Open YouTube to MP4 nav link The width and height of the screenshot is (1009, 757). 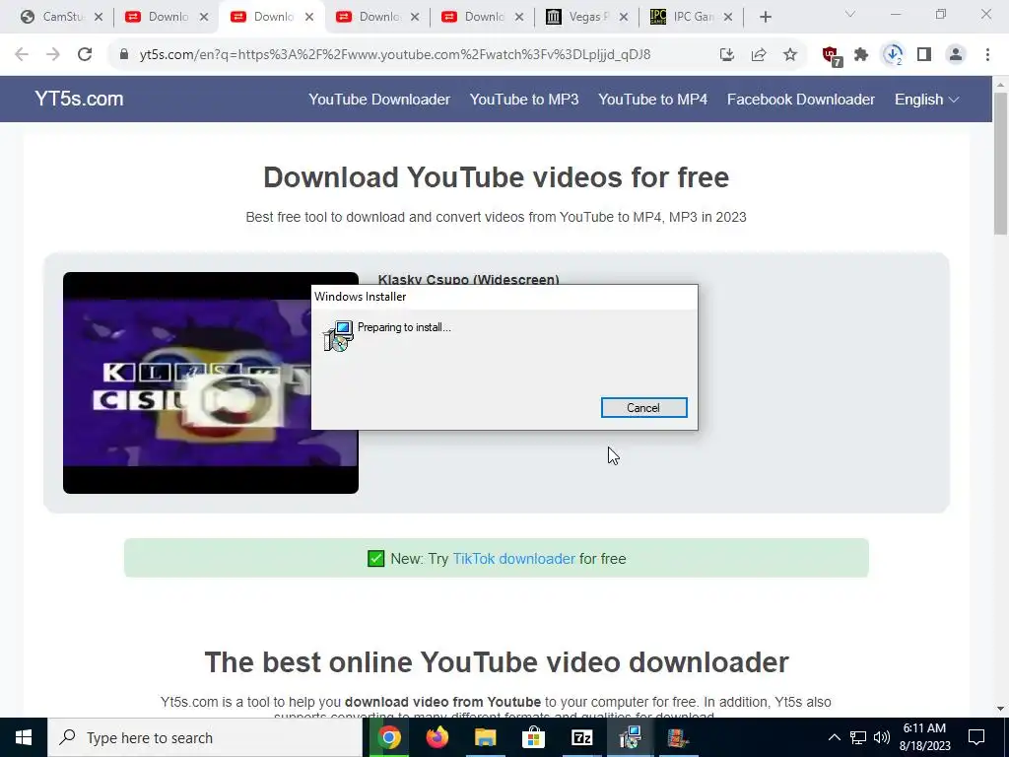pos(652,100)
